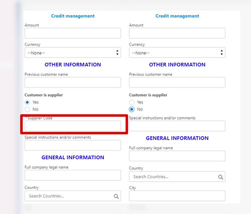This screenshot has width=251, height=214.
Task: Click Previous customer name field in left form
Action: click(x=73, y=82)
